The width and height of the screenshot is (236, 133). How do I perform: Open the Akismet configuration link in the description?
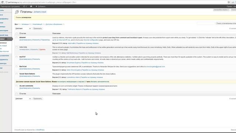91,40
